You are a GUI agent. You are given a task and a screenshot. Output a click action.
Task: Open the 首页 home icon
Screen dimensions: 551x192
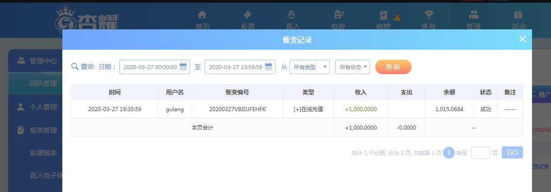pyautogui.click(x=202, y=15)
